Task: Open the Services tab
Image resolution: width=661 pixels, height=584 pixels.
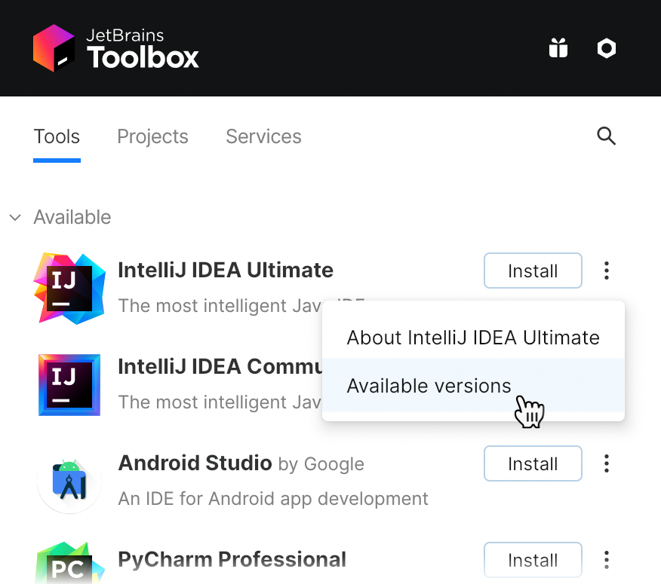Action: tap(263, 136)
